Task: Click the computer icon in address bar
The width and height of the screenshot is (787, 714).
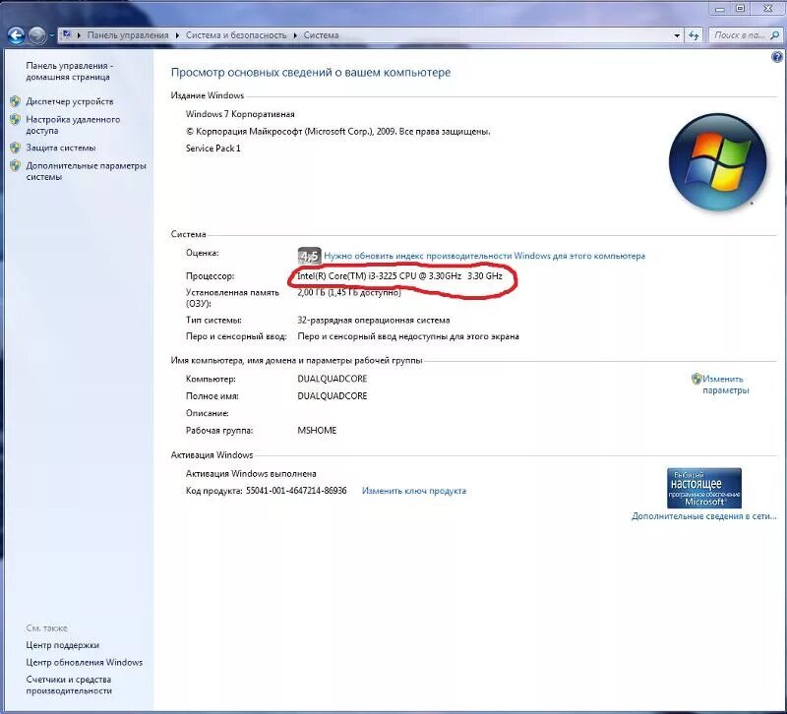Action: (x=67, y=35)
